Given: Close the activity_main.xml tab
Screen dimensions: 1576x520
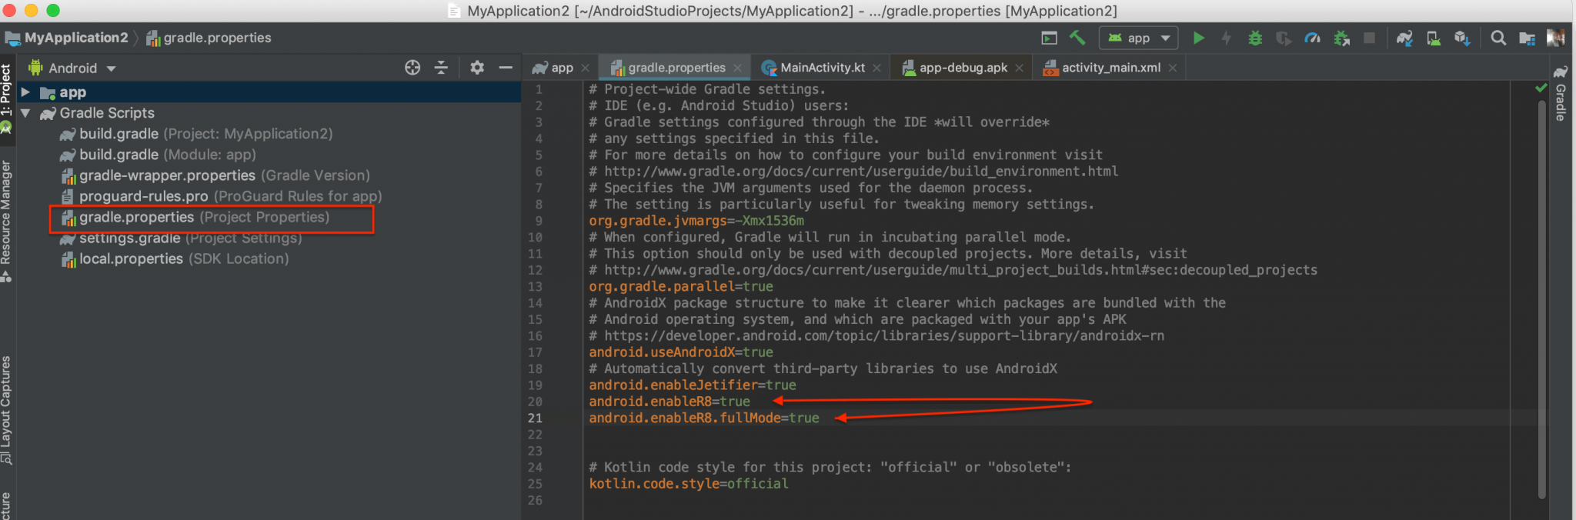Looking at the screenshot, I should [1172, 68].
